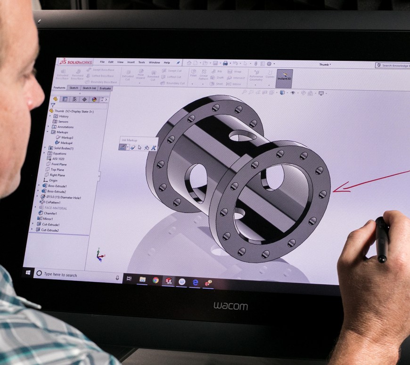Switch to the Sketch Ink tab
Screen dimensions: 410x365
(89, 88)
